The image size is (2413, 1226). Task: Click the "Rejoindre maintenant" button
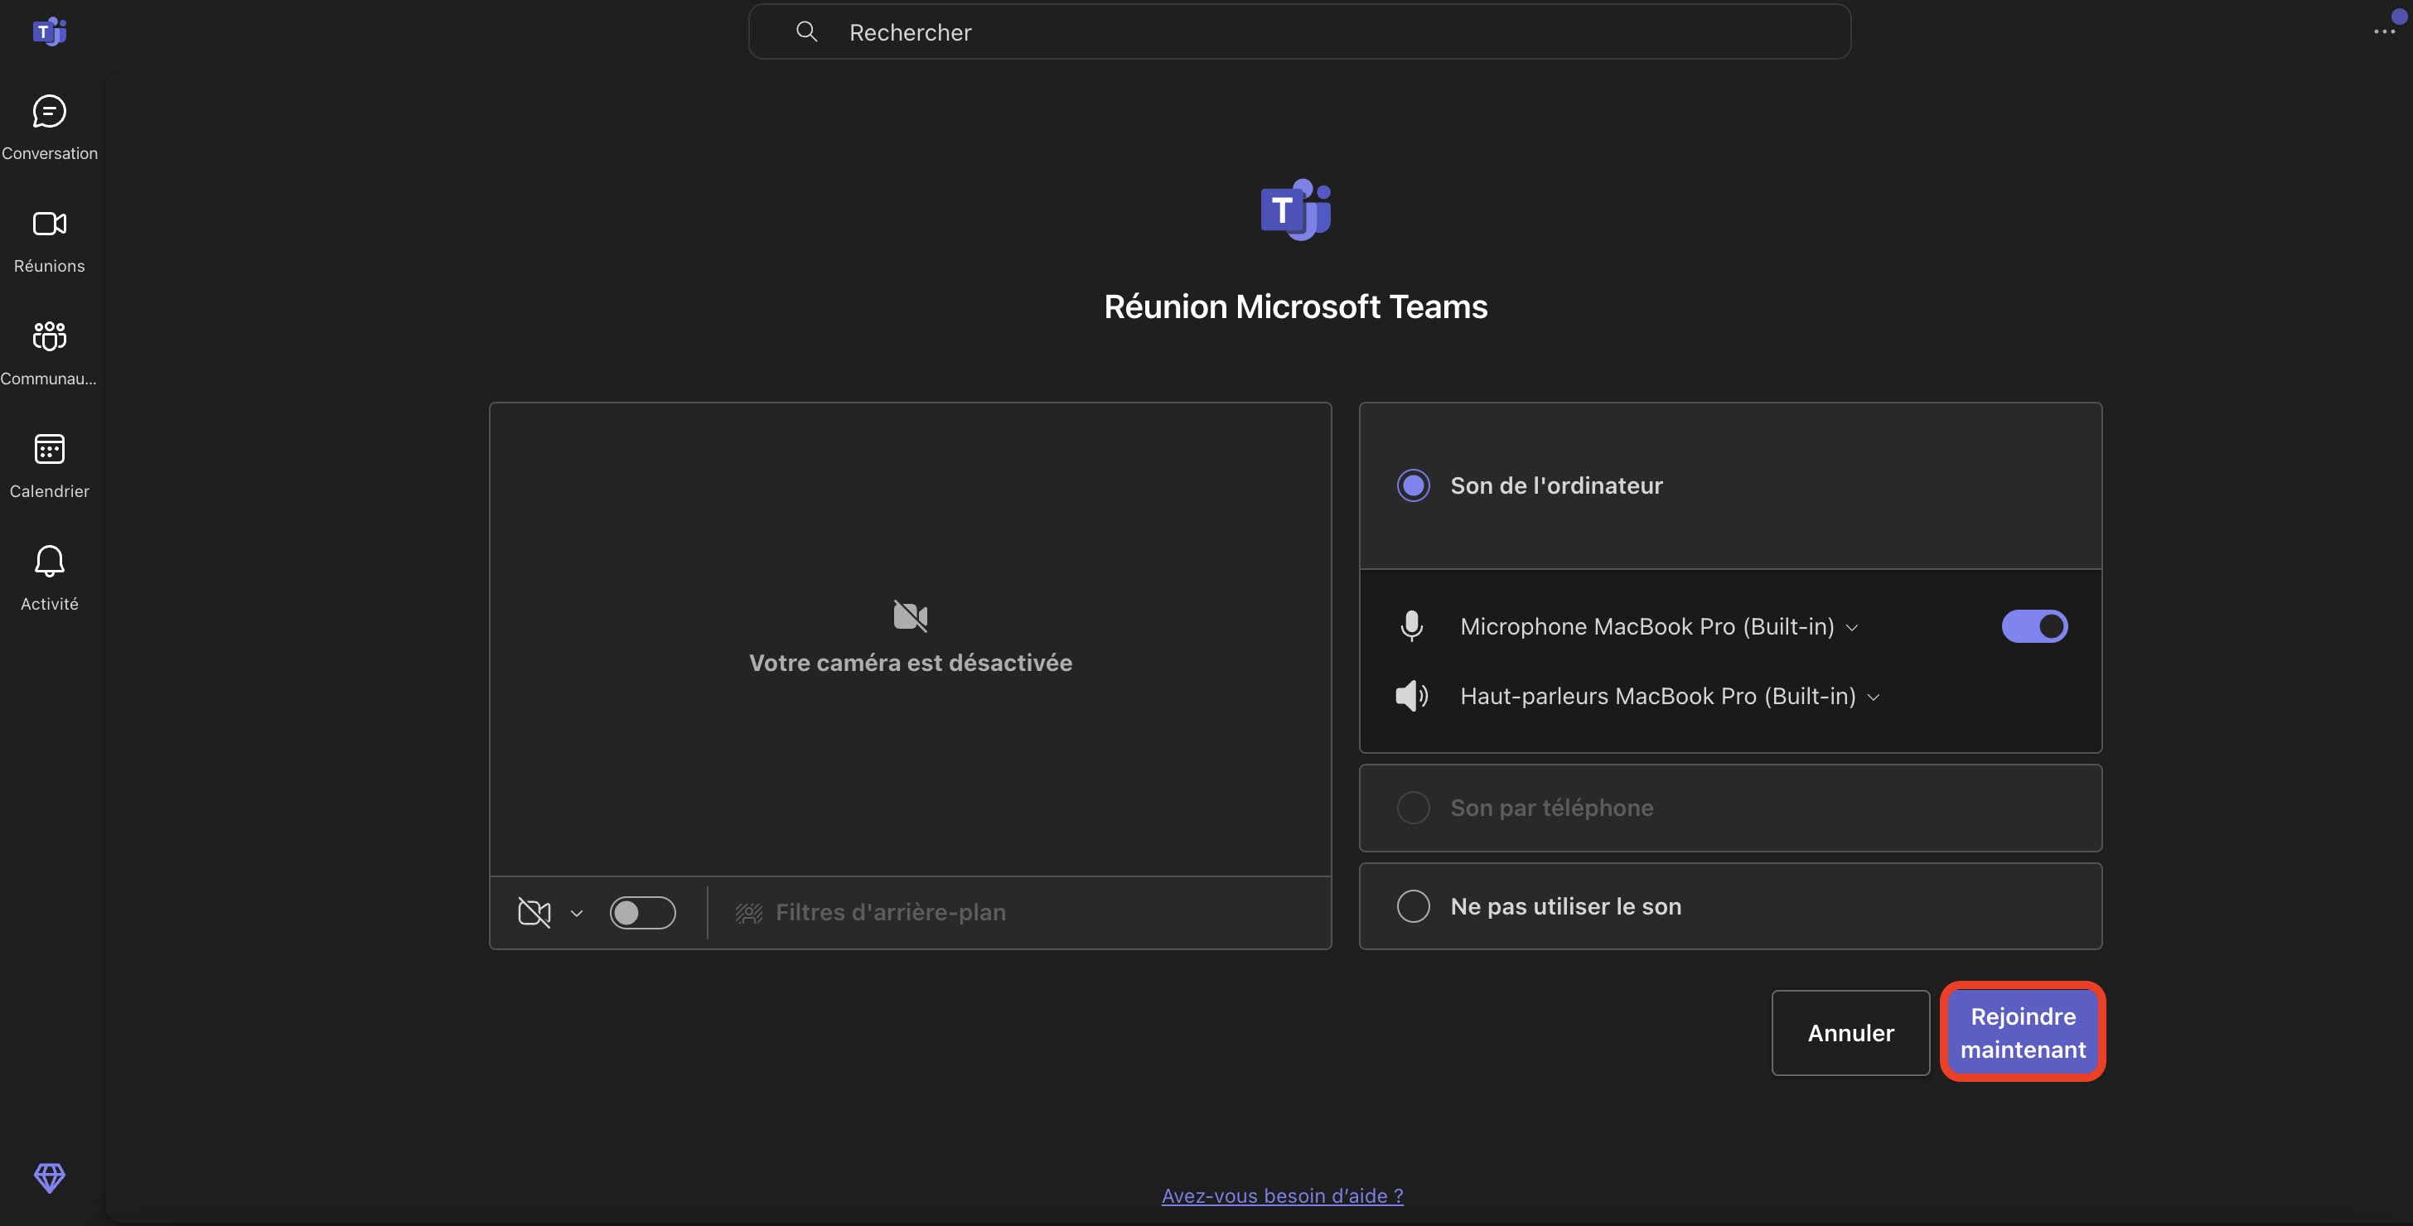click(x=2023, y=1032)
